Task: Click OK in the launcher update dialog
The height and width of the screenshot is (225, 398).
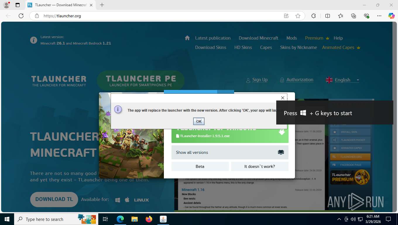Action: [199, 121]
